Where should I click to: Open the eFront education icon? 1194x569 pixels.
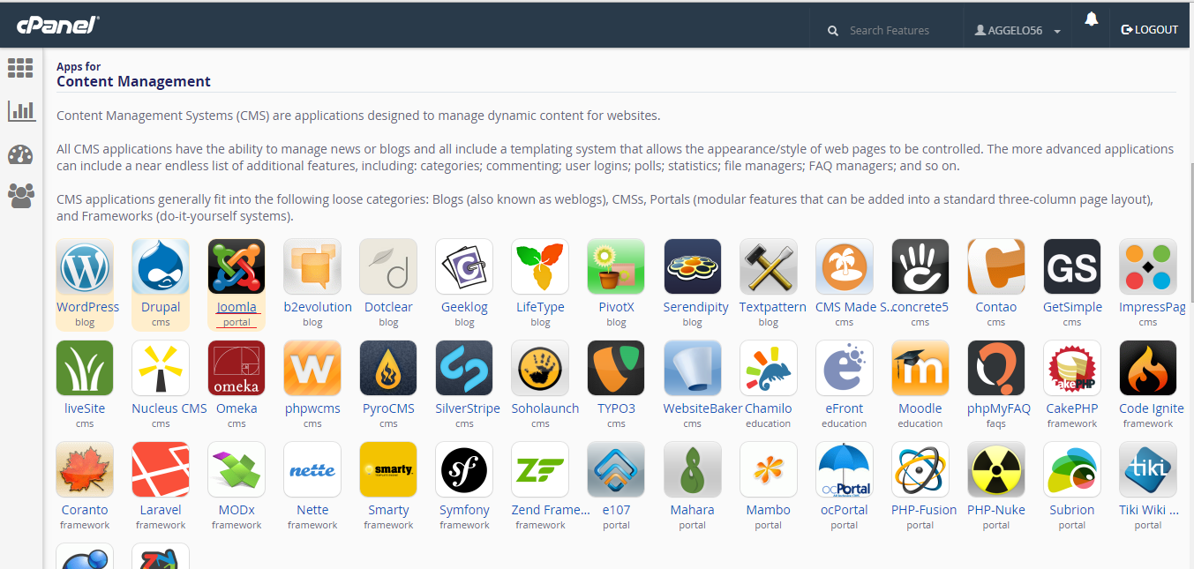844,368
